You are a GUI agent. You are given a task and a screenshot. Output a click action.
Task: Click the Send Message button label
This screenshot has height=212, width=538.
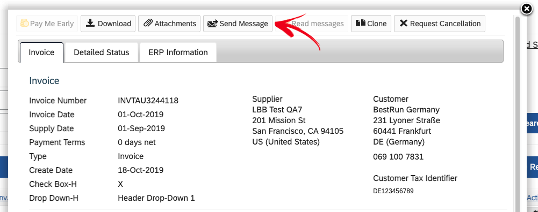243,24
